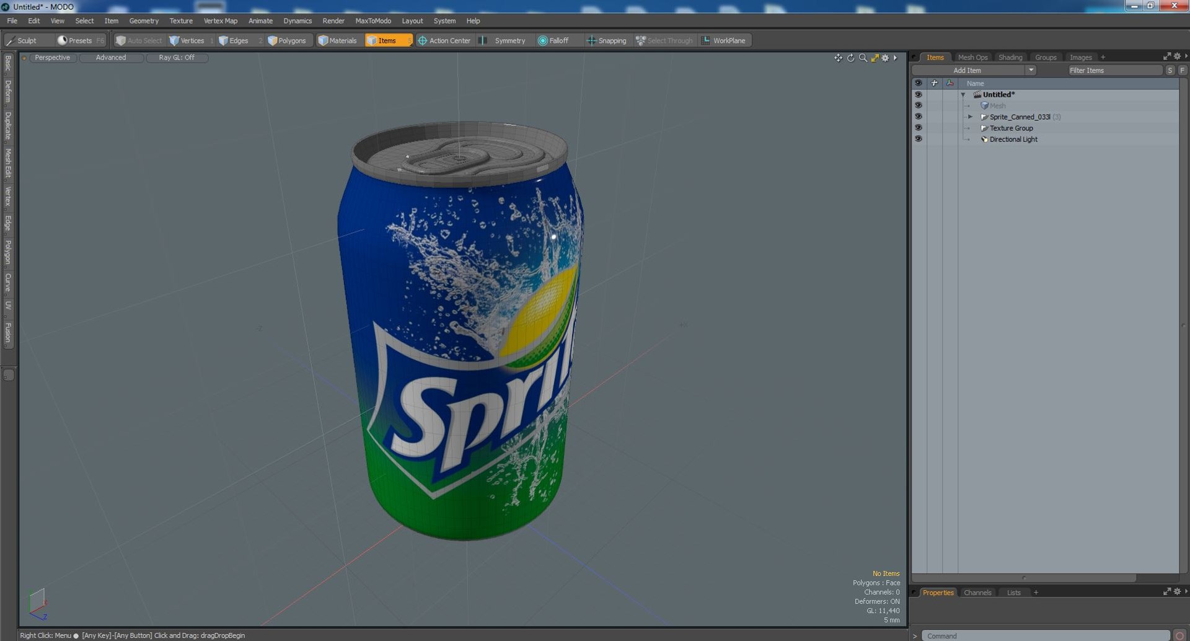Open the Perspective view type dropdown
The image size is (1190, 641).
point(53,58)
